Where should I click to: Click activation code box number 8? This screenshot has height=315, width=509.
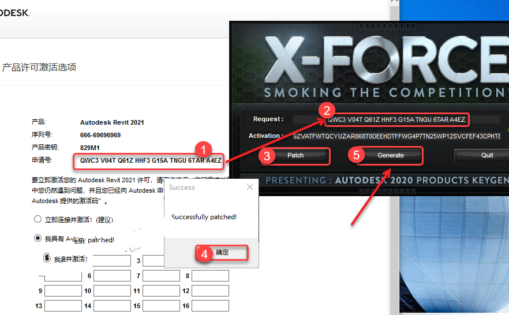pos(210,276)
